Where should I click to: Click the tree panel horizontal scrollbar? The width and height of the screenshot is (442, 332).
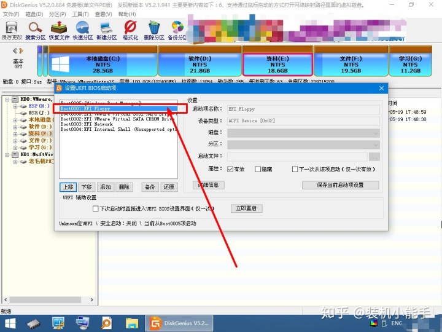(x=48, y=299)
